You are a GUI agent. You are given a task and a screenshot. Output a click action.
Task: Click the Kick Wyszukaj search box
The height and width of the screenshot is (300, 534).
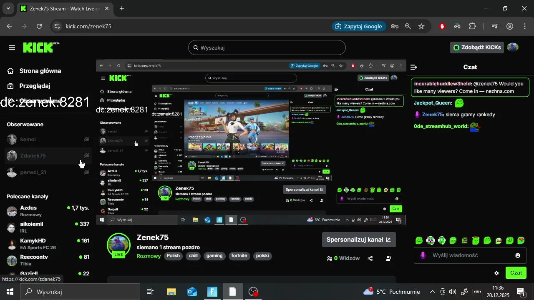point(267,47)
